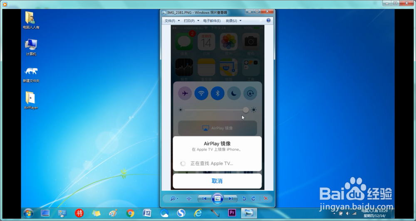Open the blue Q browser taskbar icon
416x221 pixels.
coord(164,213)
